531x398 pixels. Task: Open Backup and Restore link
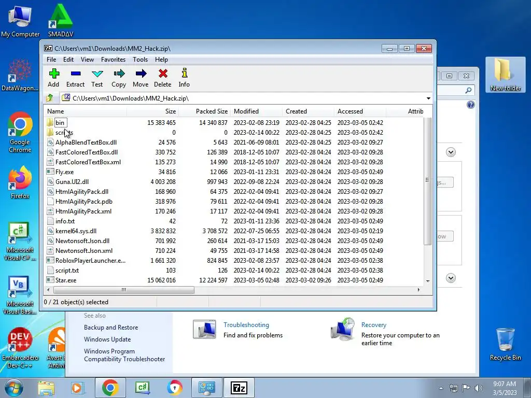pyautogui.click(x=111, y=328)
